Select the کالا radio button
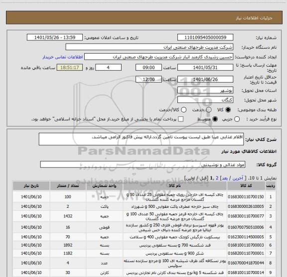This screenshot has width=287, height=277. tap(228, 110)
